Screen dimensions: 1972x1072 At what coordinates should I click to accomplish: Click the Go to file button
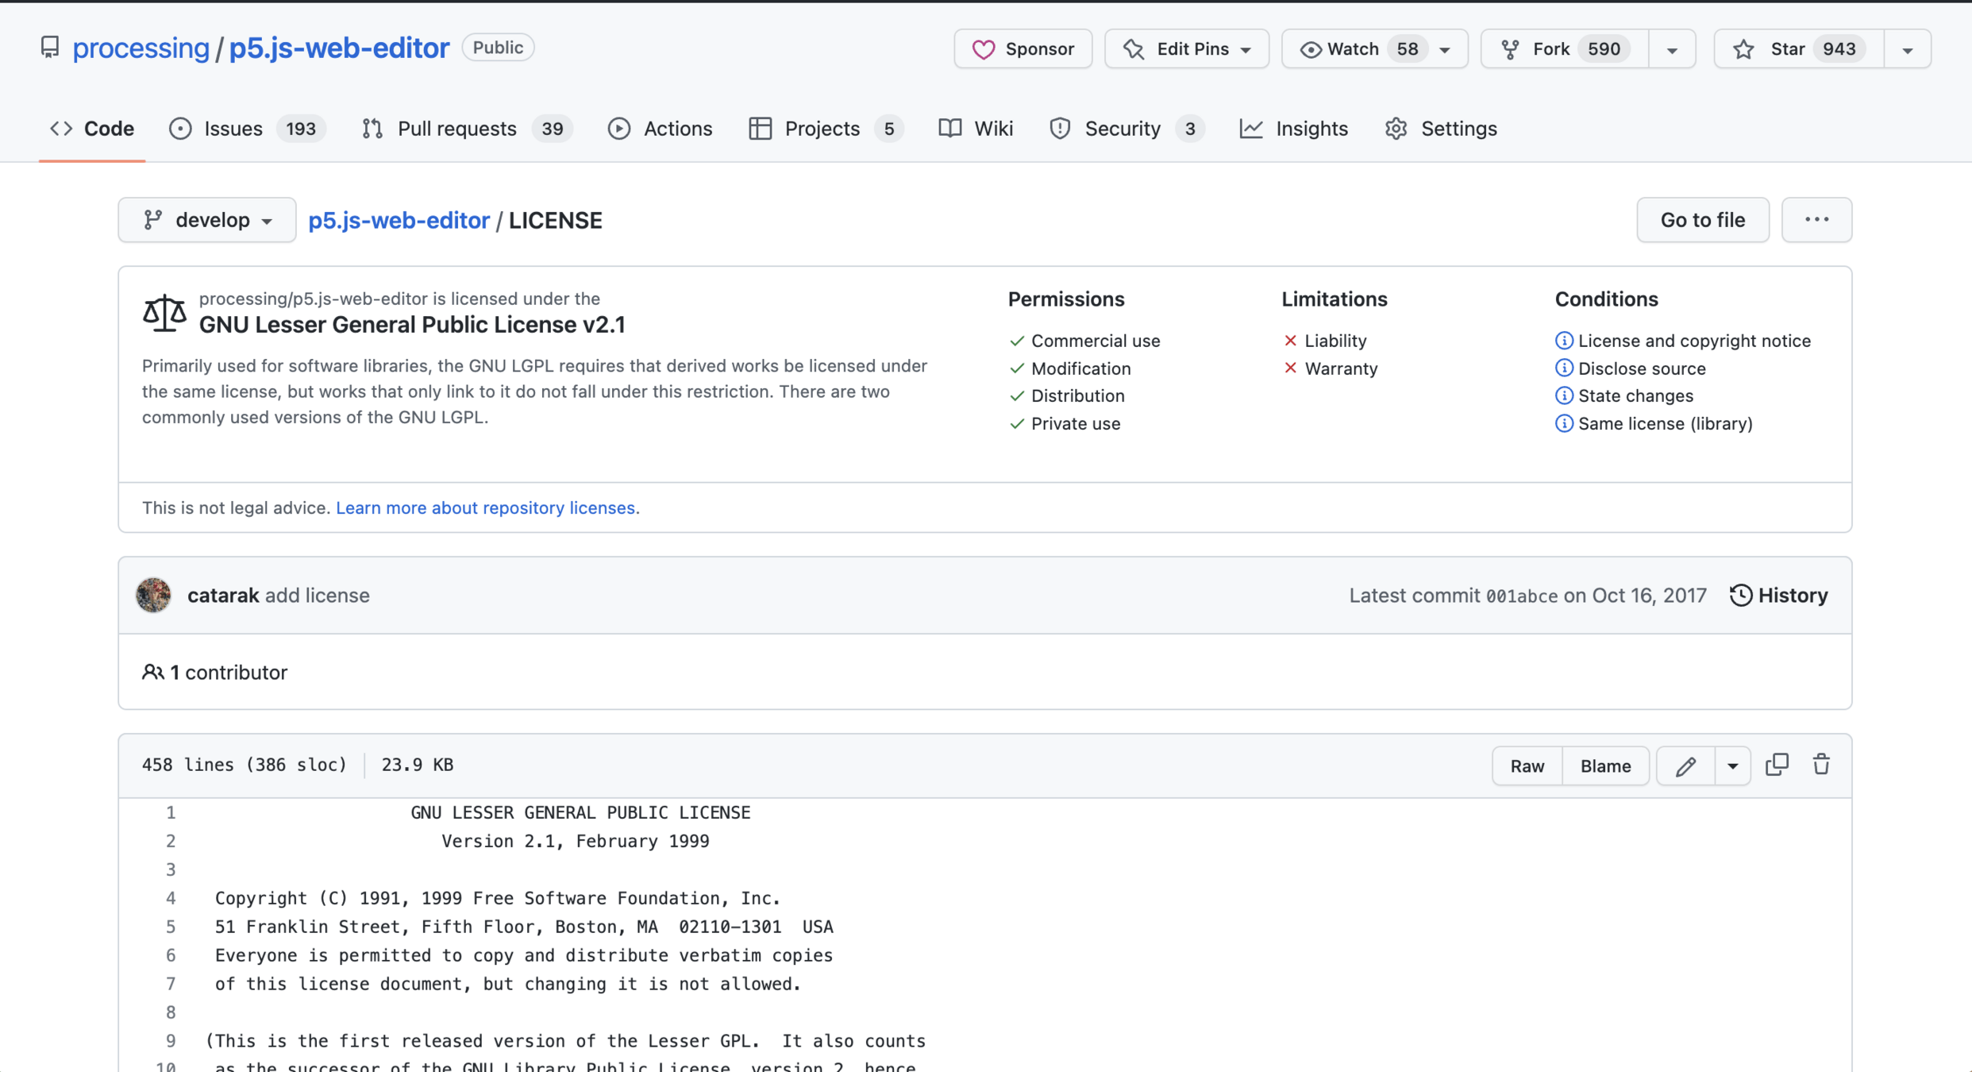coord(1702,220)
